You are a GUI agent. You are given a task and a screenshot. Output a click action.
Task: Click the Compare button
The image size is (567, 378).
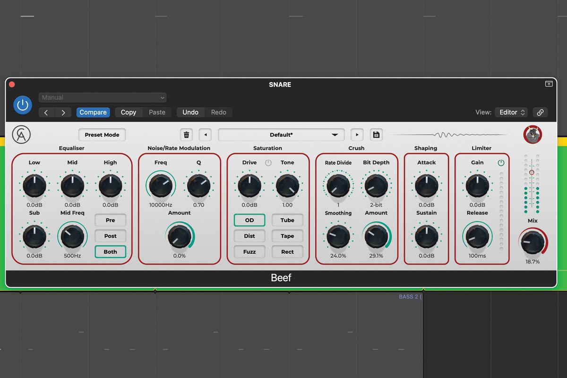(x=93, y=112)
